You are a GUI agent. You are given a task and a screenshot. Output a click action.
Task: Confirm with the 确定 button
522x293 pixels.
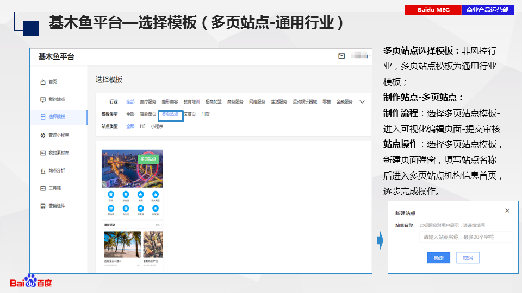click(x=438, y=258)
